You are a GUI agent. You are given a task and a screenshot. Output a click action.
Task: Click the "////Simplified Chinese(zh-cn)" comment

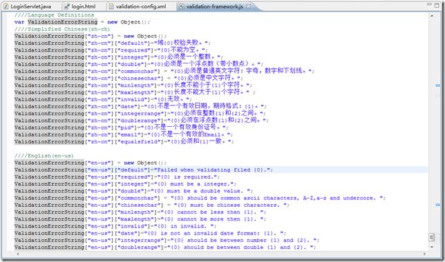[x=62, y=29]
